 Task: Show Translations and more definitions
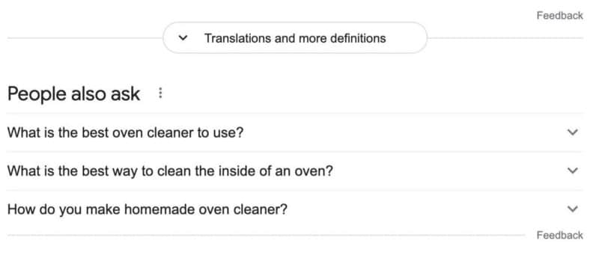tap(295, 37)
